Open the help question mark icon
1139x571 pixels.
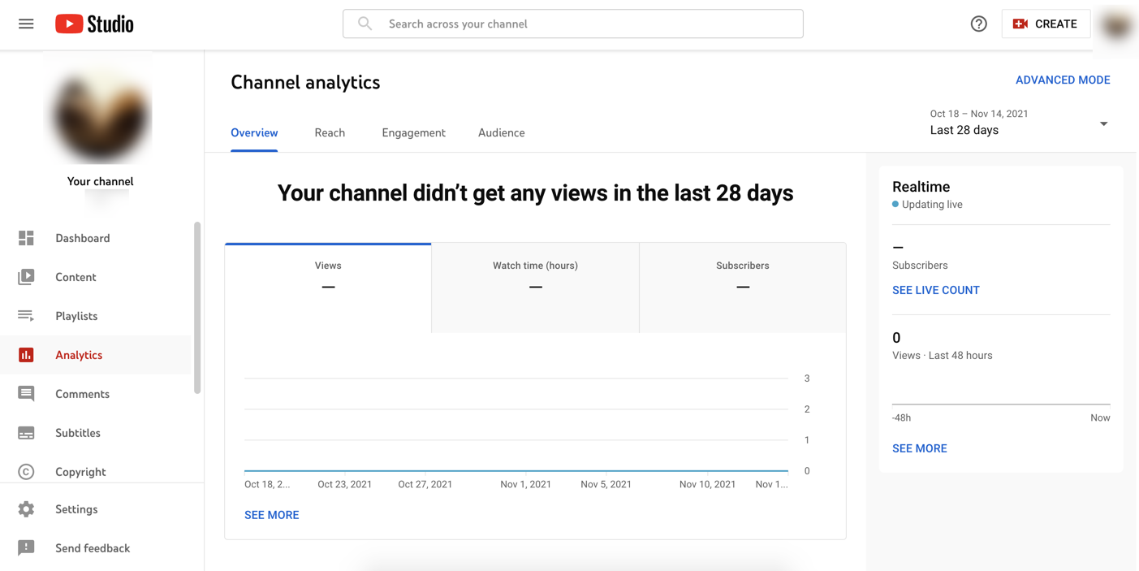click(979, 24)
